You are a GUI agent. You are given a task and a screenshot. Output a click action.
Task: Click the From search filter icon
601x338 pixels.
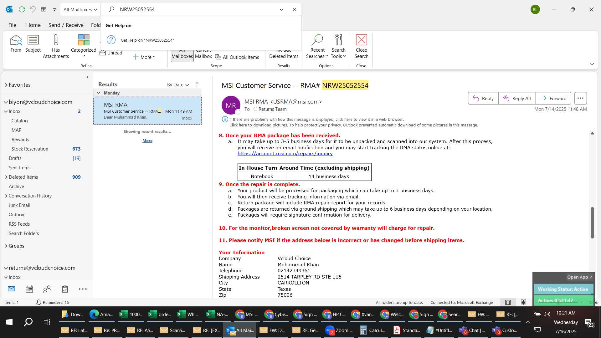[x=16, y=44]
